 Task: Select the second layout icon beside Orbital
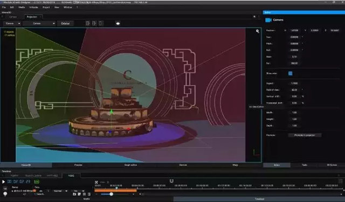(94, 23)
